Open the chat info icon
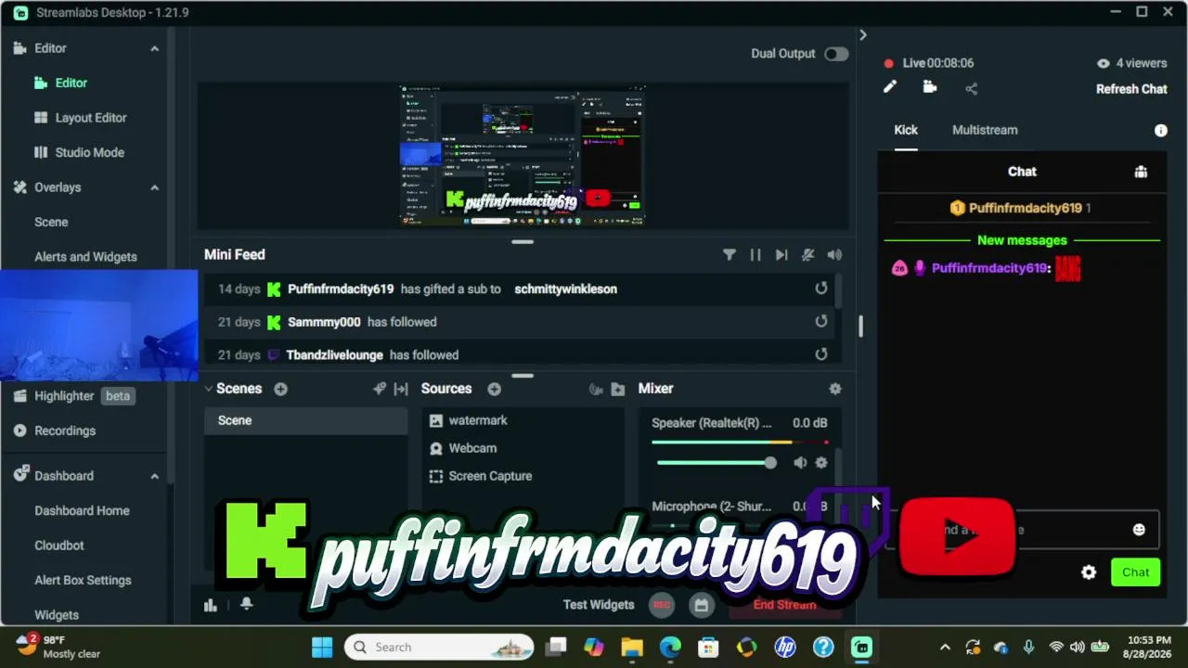Screen dimensions: 1188x668 pyautogui.click(x=1161, y=131)
